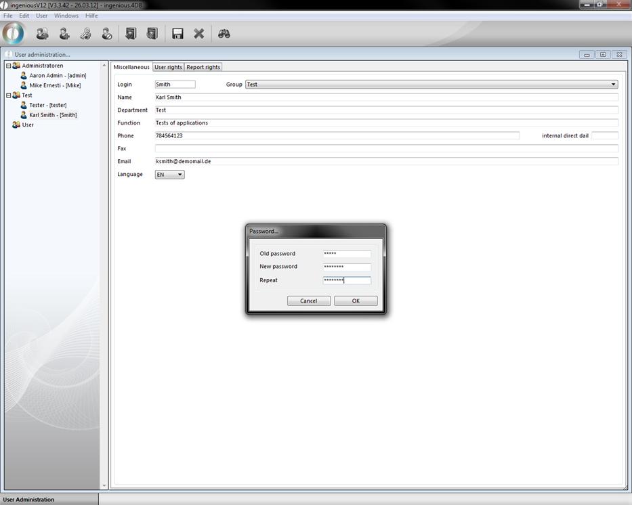
Task: Click the block user toolbar icon
Action: (x=106, y=33)
